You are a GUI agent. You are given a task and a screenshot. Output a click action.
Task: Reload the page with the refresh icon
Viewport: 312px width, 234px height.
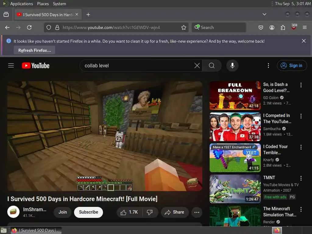click(x=29, y=27)
